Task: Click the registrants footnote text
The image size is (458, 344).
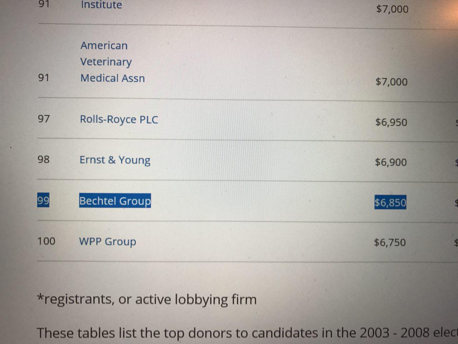Action: click(x=147, y=299)
